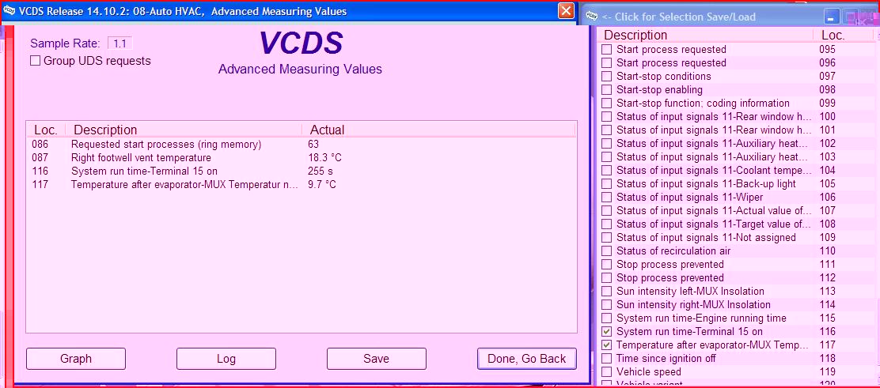Click location number 119 in selection list
The height and width of the screenshot is (388, 880).
click(x=827, y=371)
